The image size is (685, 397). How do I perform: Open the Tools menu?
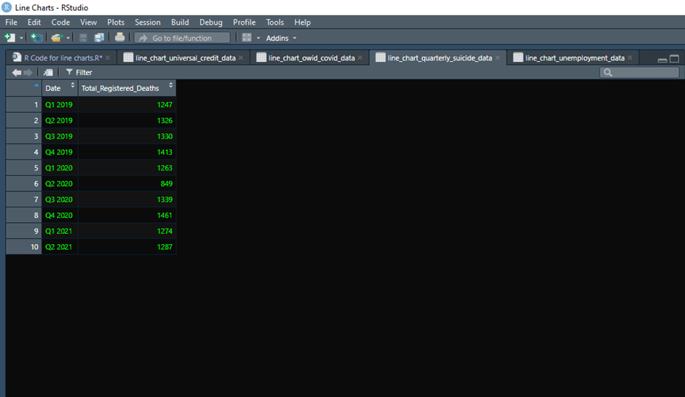[x=274, y=23]
